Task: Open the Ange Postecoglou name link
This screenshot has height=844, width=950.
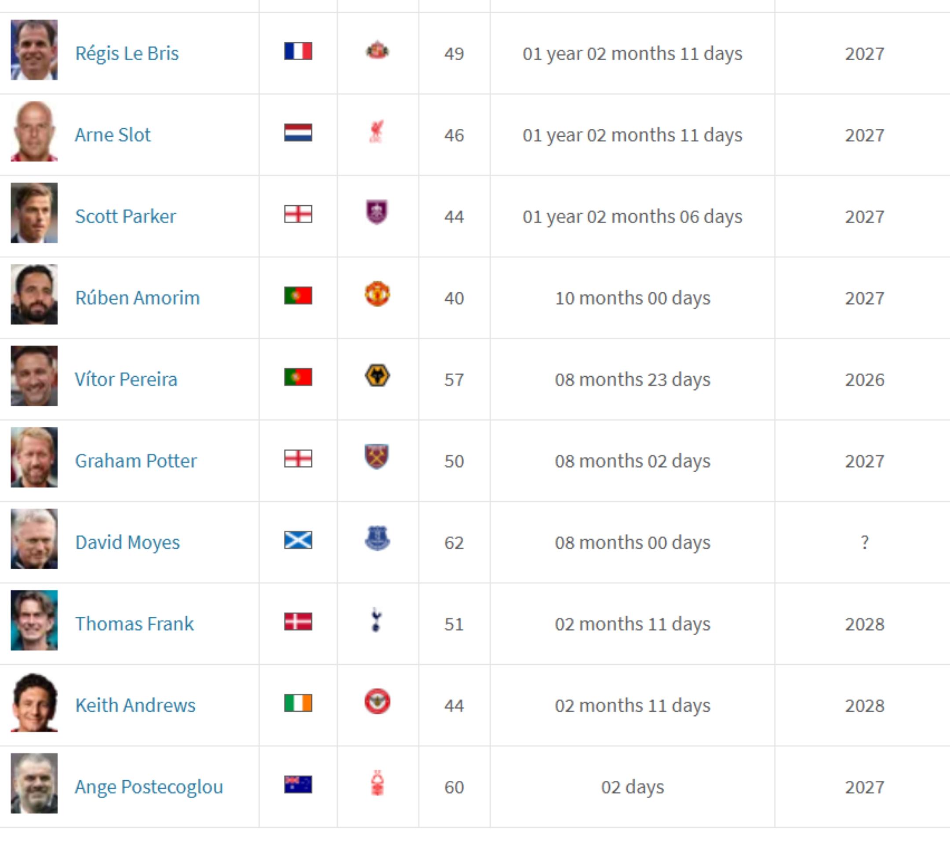Action: 149,787
